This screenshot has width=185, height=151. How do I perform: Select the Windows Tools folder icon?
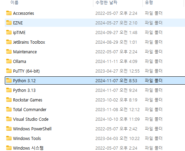pos(9,138)
